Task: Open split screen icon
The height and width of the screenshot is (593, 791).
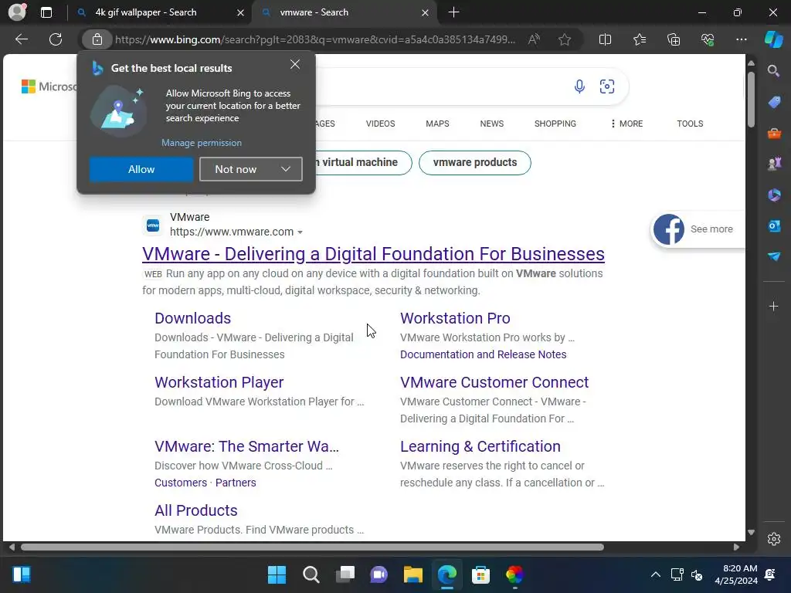Action: coord(605,39)
